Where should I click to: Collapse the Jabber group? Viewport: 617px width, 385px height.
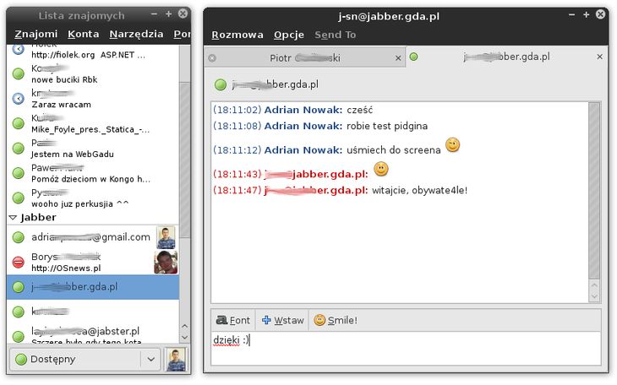click(13, 218)
